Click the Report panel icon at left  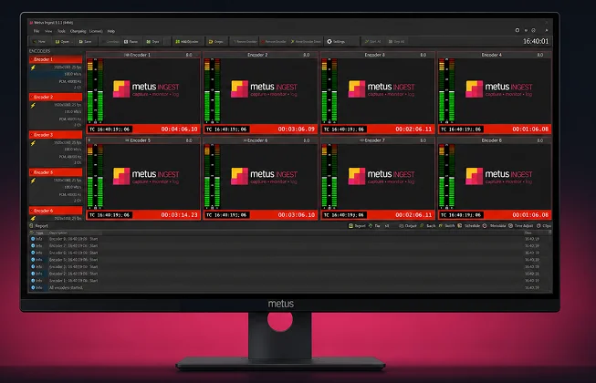click(x=32, y=226)
